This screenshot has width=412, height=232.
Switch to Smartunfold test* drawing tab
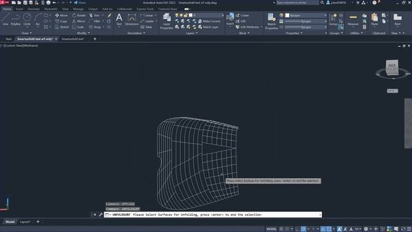tap(73, 39)
